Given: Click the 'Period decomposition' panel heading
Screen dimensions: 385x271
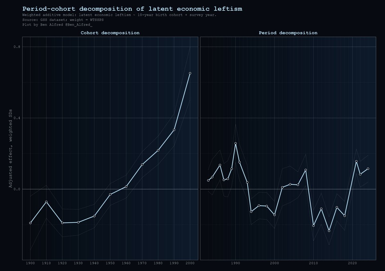Looking at the screenshot, I should pos(288,33).
